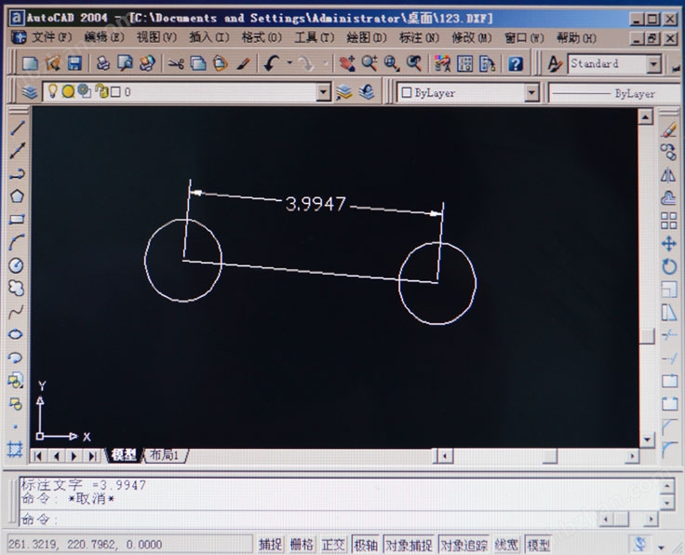Expand the Standard text style dropdown

653,63
